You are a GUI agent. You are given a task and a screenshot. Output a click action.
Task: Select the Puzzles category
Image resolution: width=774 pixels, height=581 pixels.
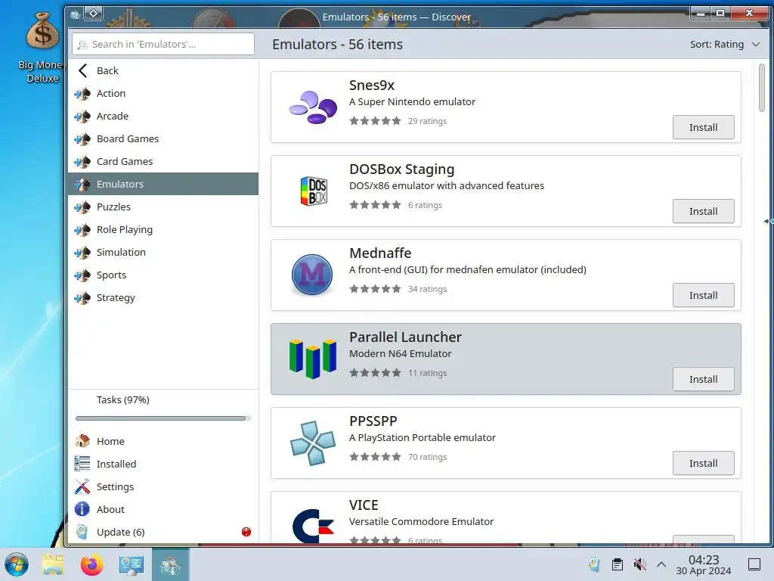pos(163,207)
